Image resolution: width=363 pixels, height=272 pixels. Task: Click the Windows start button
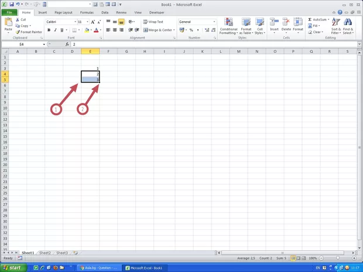(x=13, y=268)
